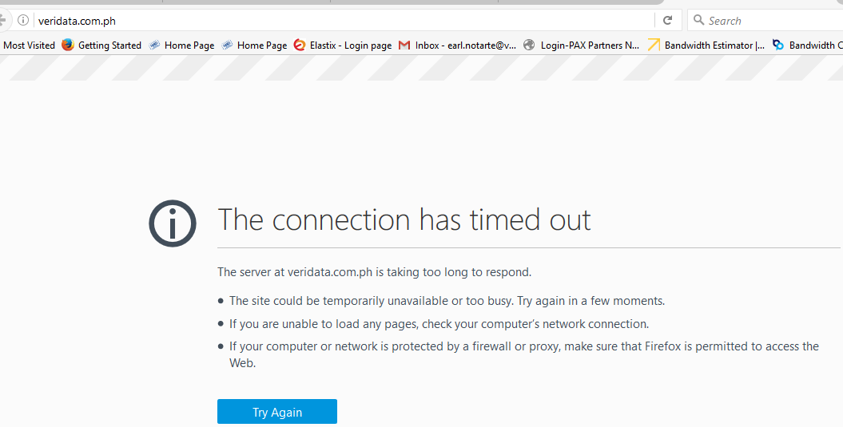Screen dimensions: 843x427
Task: Click the server taking too long text
Action: (374, 272)
